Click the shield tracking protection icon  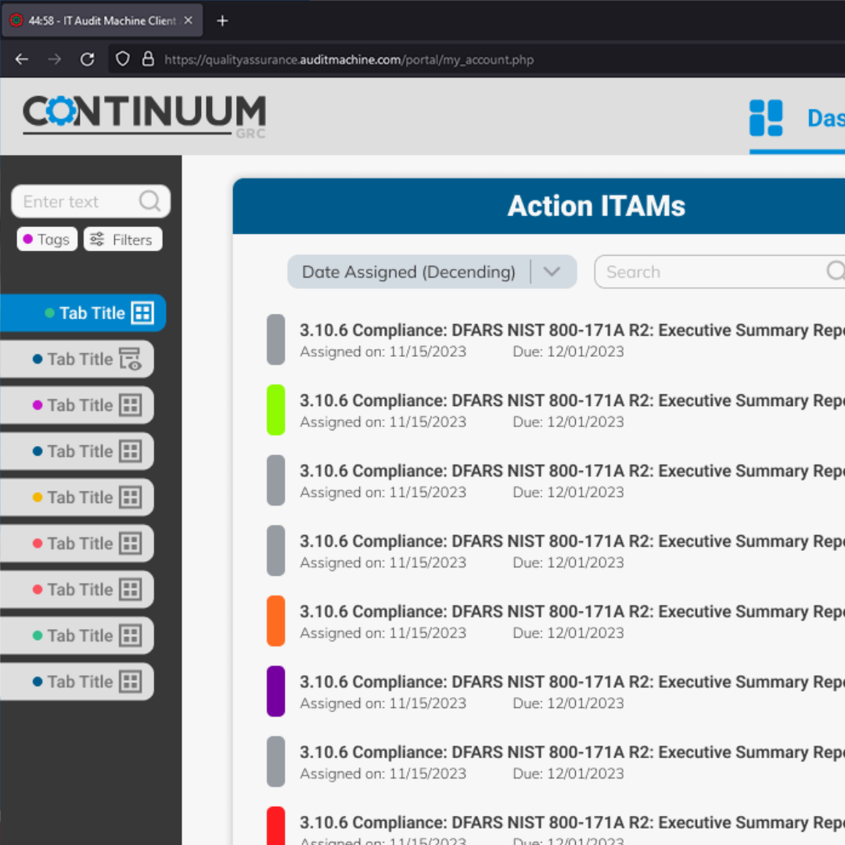tap(123, 59)
